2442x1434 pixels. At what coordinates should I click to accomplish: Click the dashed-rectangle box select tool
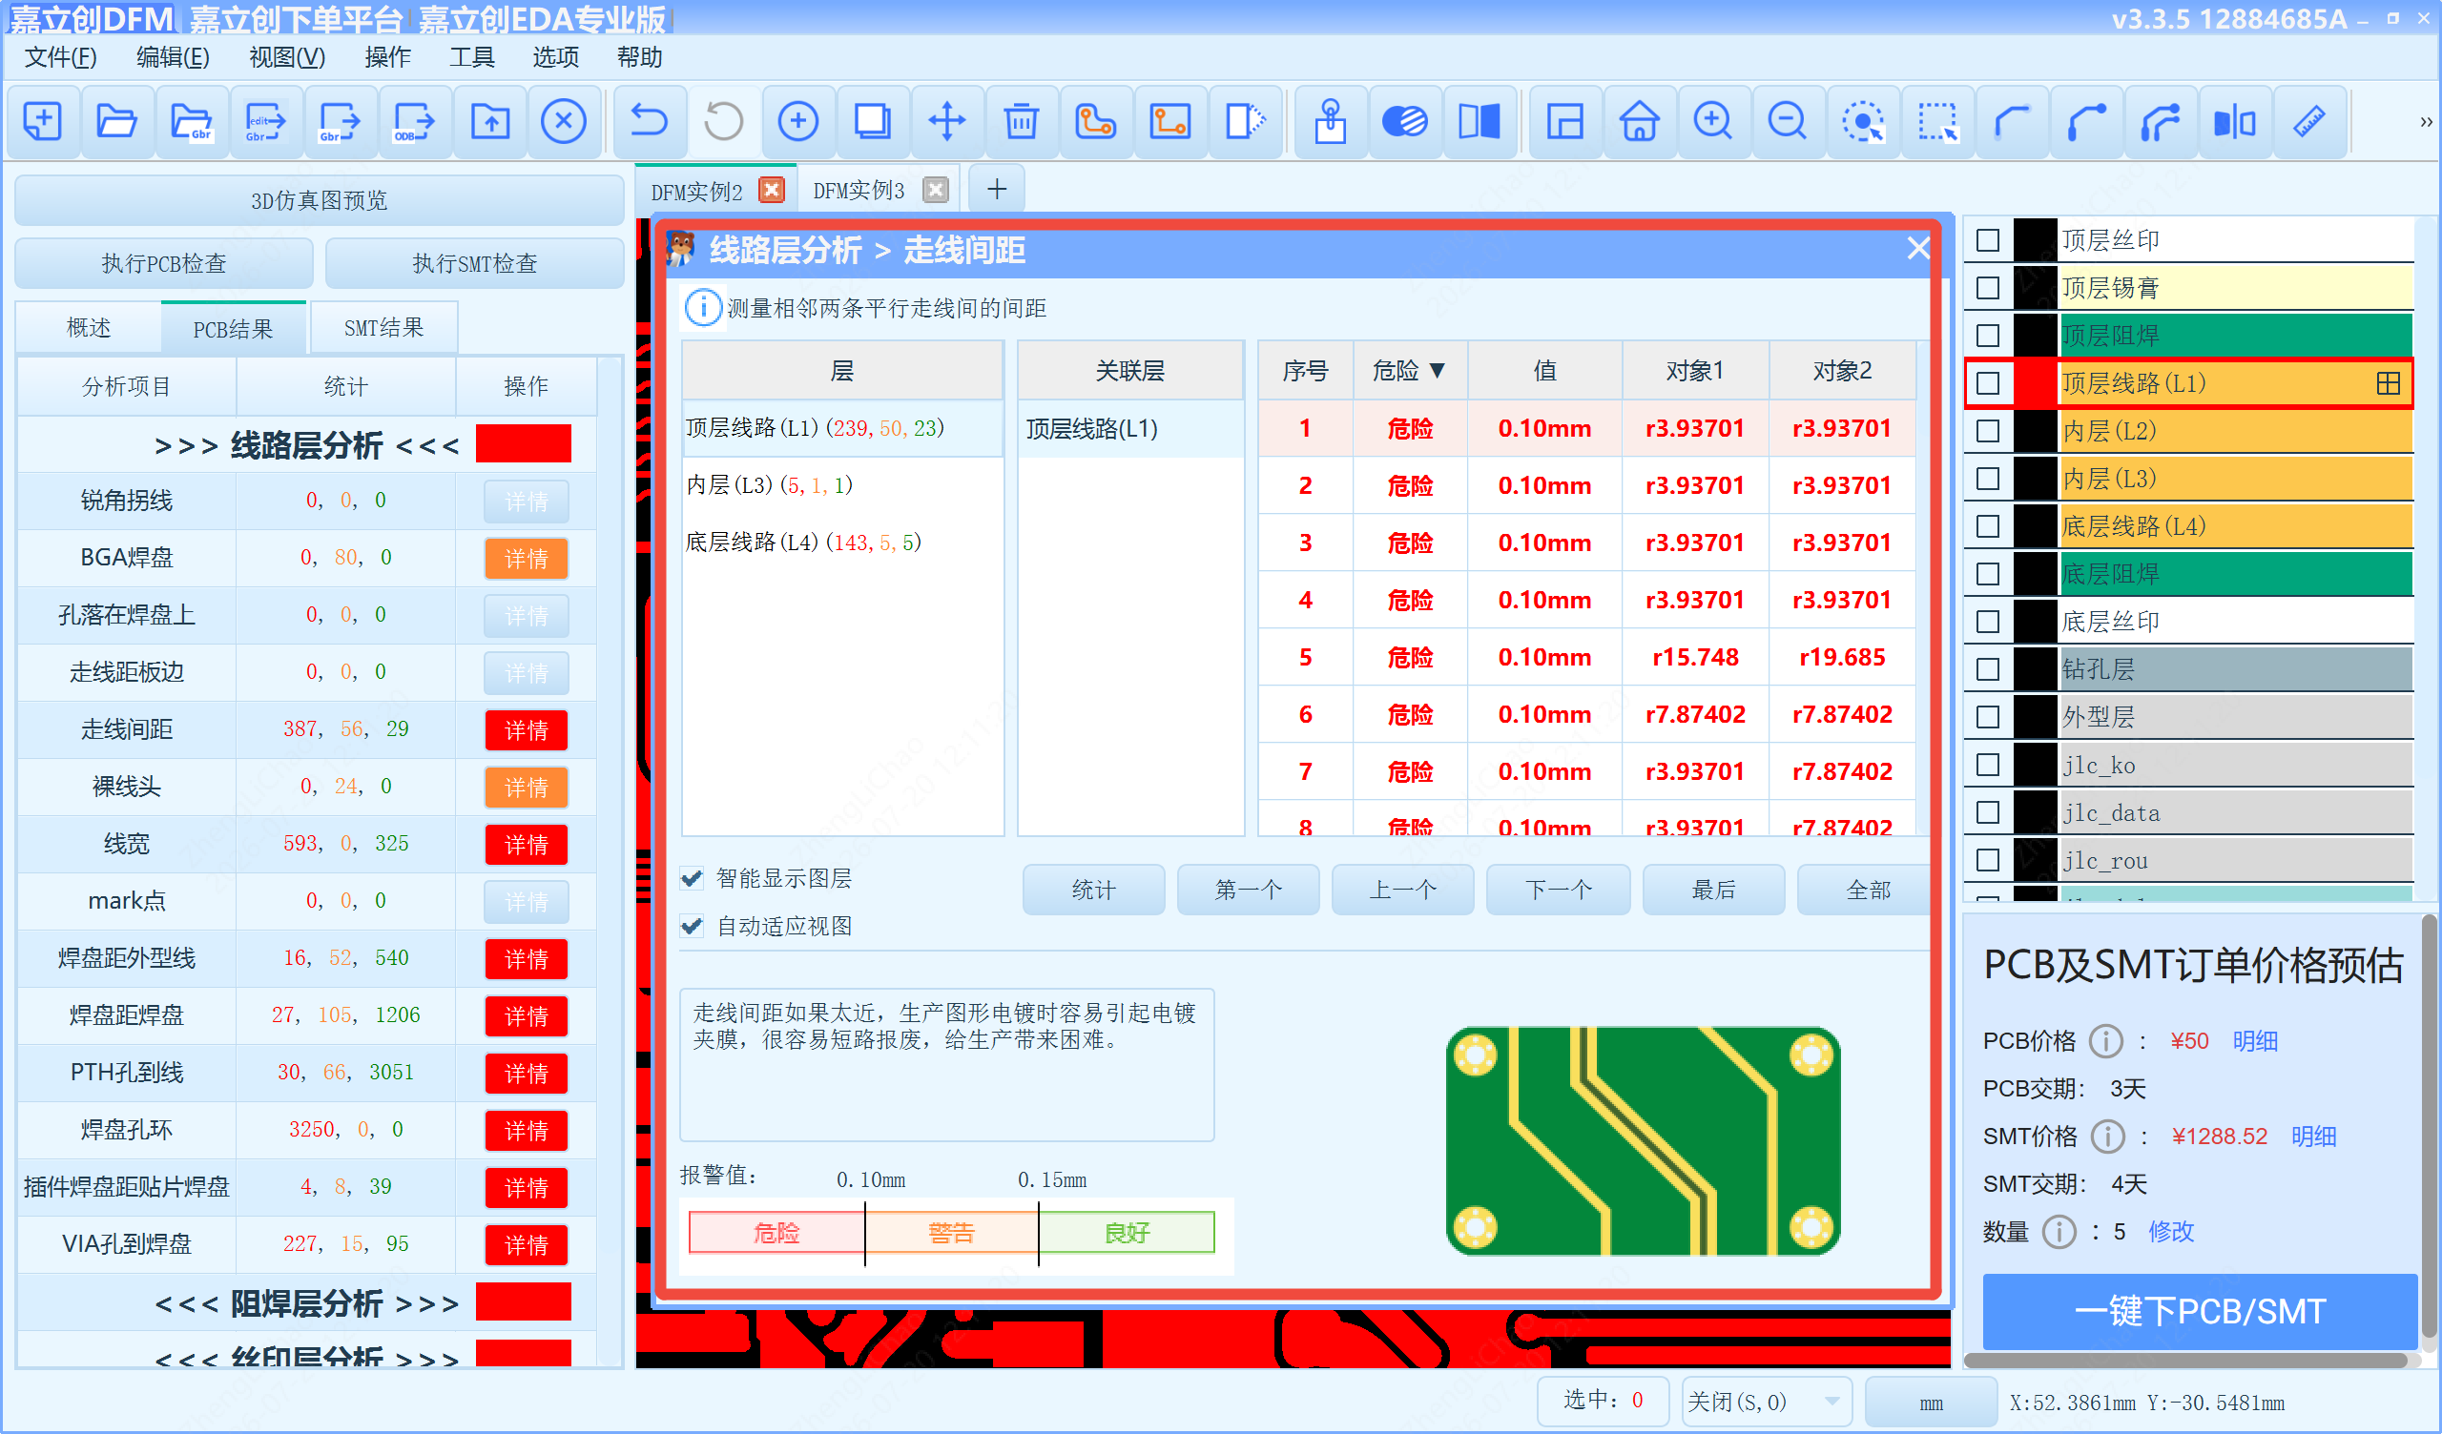1937,122
